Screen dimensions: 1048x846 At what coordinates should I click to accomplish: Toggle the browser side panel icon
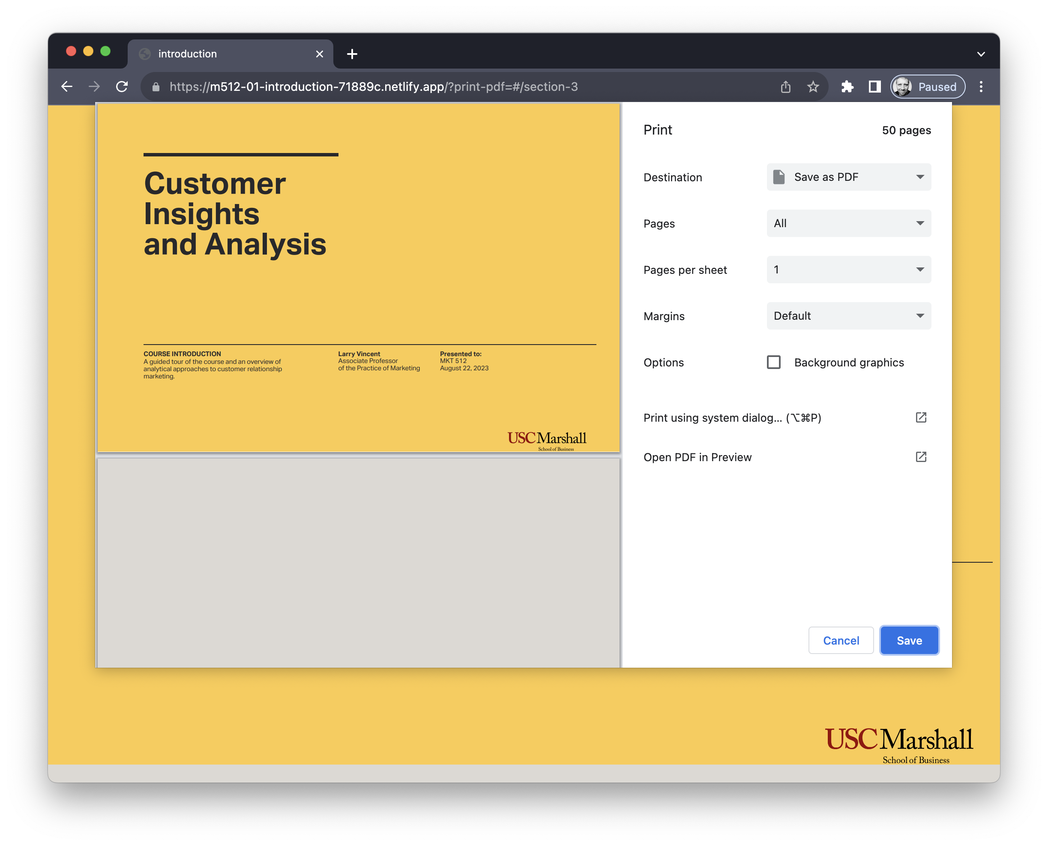pyautogui.click(x=874, y=87)
